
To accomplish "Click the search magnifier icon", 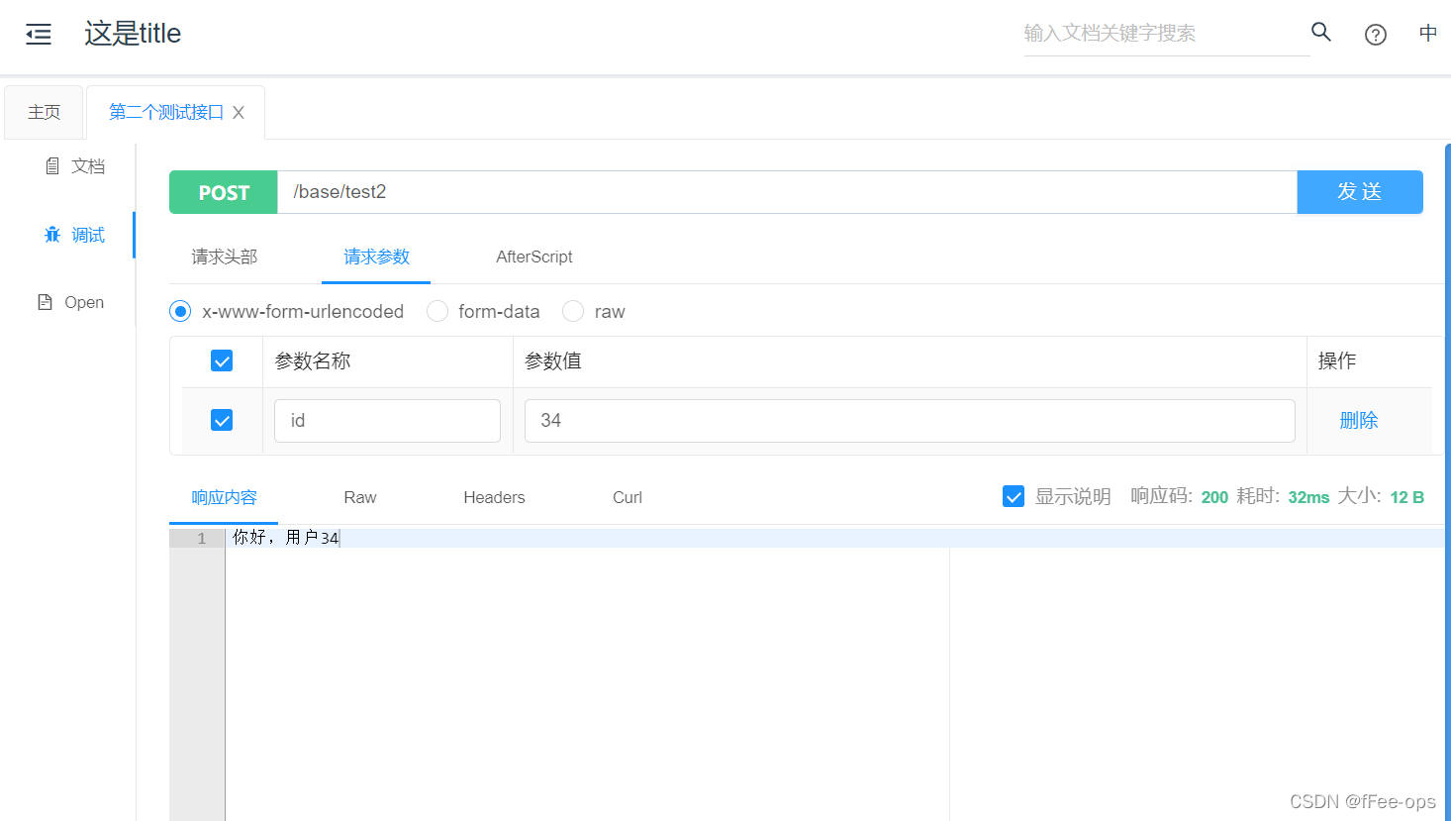I will point(1321,32).
